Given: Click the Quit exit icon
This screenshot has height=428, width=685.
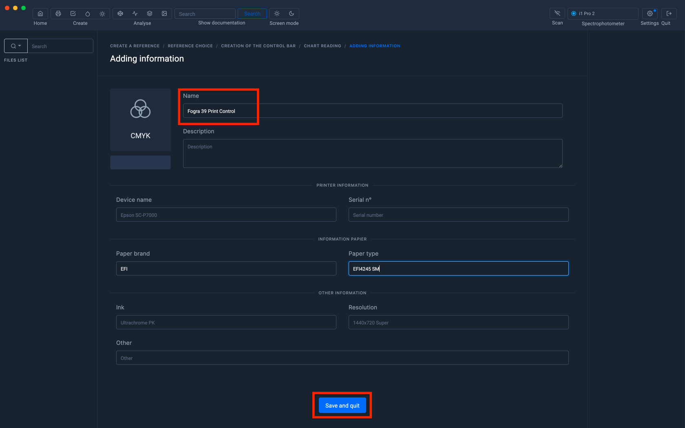Looking at the screenshot, I should (669, 13).
